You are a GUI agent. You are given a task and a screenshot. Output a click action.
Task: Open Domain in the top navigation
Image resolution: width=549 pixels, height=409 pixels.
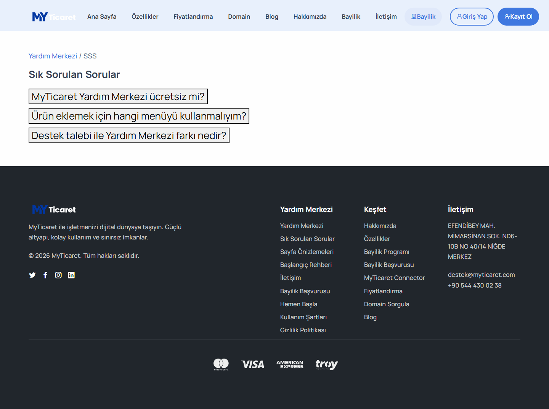click(x=239, y=17)
